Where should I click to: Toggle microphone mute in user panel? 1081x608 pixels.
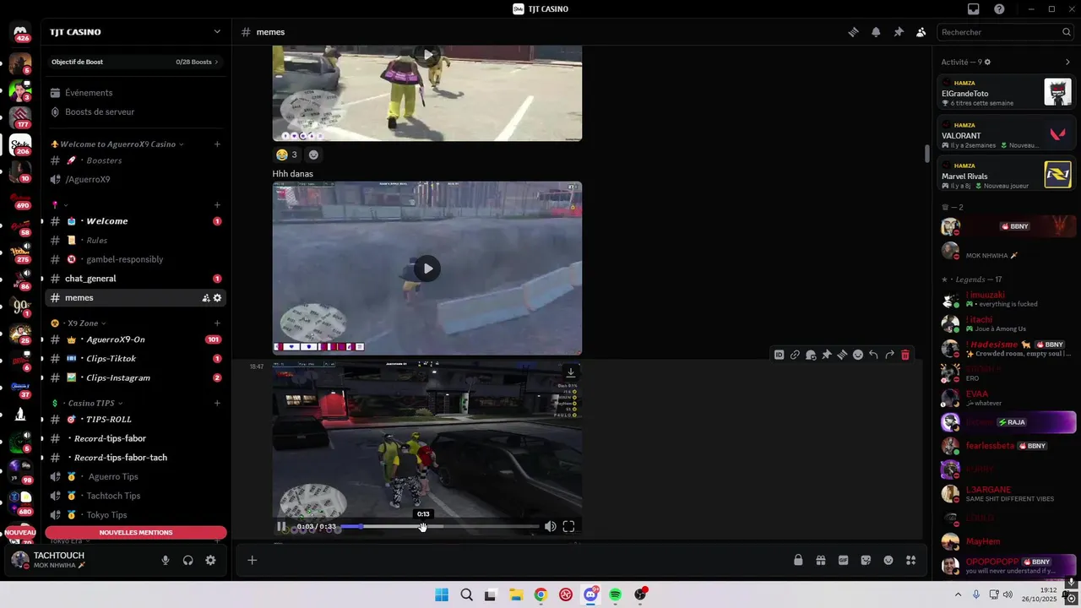[x=166, y=560]
